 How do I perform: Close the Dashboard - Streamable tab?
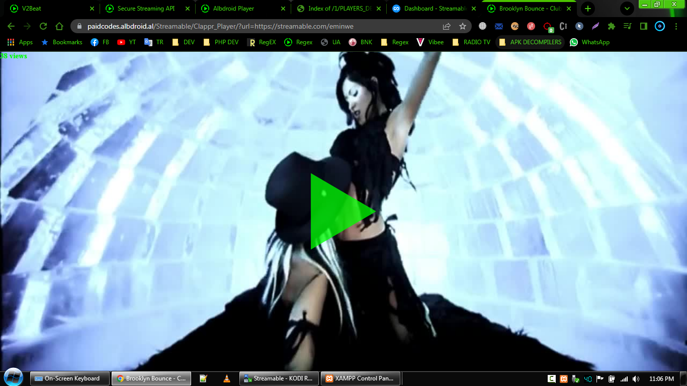pyautogui.click(x=474, y=9)
